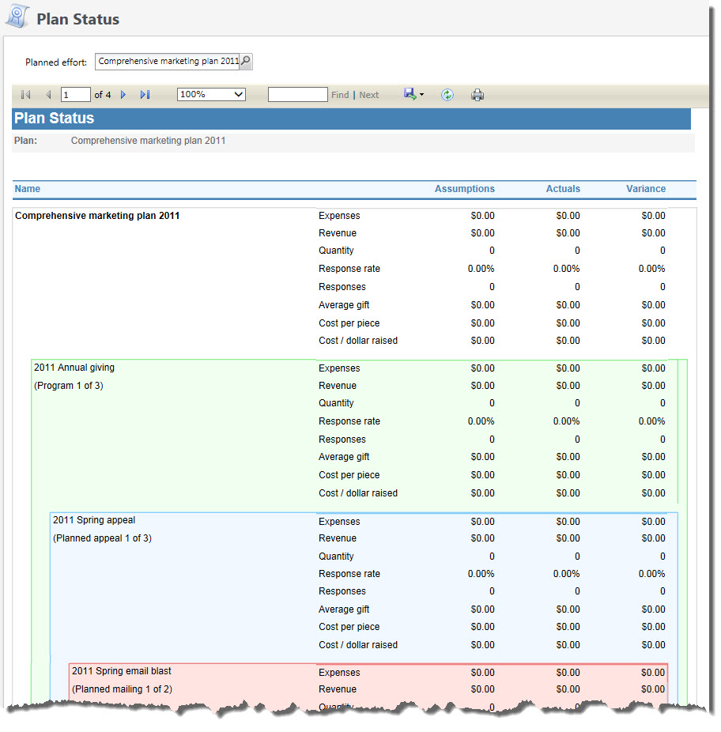
Task: Focus the current page number box
Action: (76, 95)
